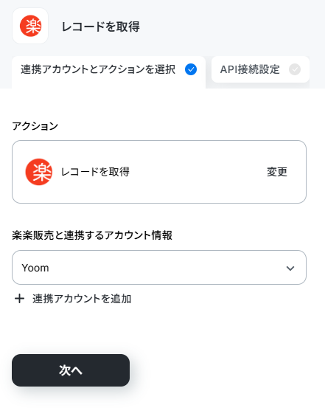Switch to the API接続設定 tab
This screenshot has width=325, height=419.
click(260, 69)
